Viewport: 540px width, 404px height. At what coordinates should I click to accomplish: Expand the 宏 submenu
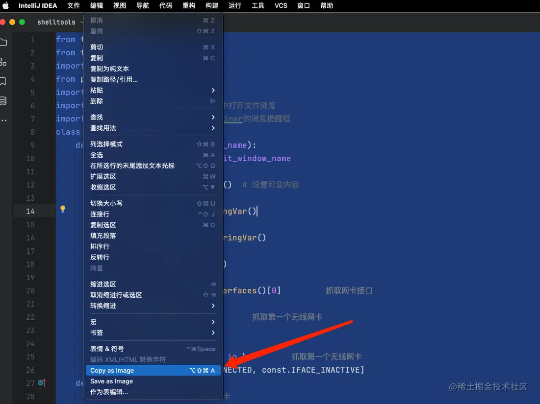click(x=153, y=322)
